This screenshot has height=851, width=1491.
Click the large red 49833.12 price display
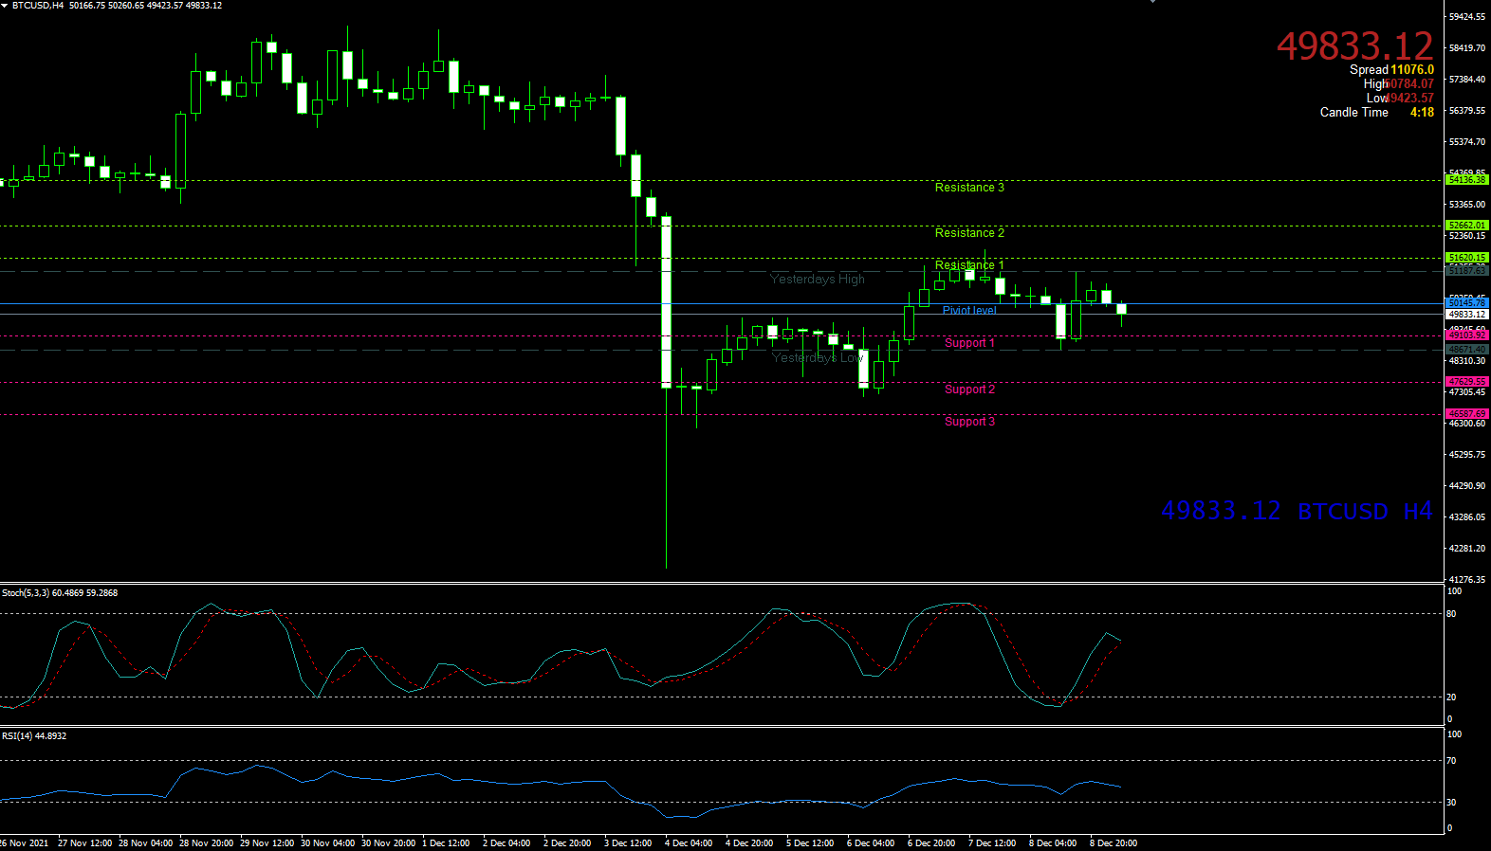click(1353, 45)
